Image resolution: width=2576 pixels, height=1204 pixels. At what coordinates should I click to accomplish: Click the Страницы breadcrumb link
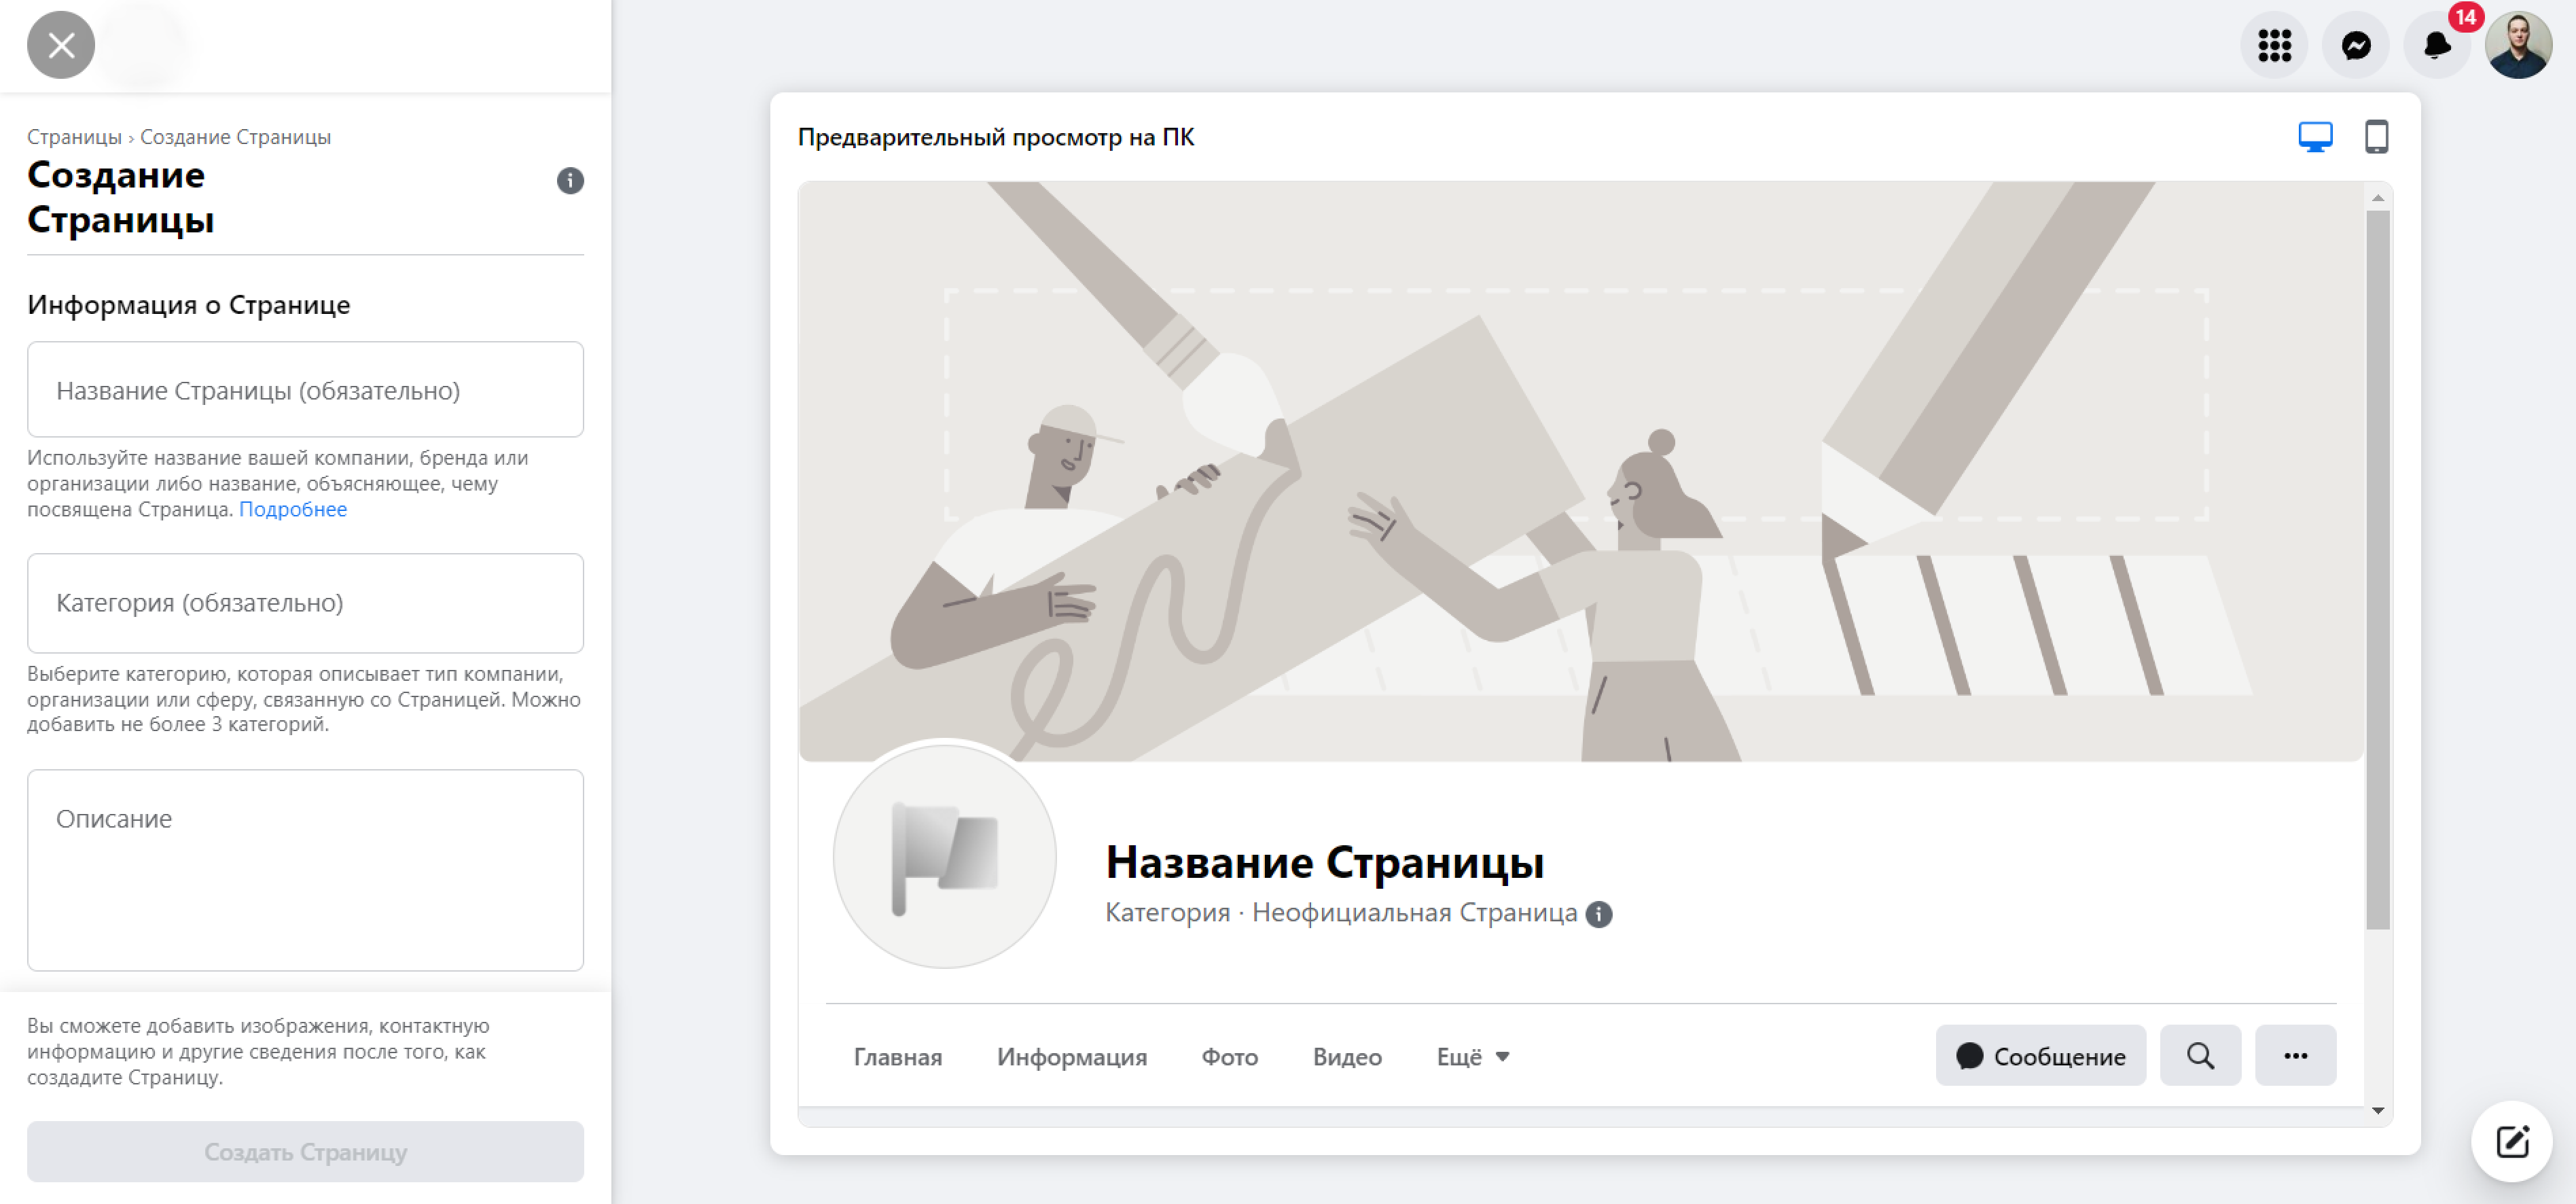tap(74, 137)
